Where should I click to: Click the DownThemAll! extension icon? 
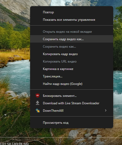[x=38, y=110]
